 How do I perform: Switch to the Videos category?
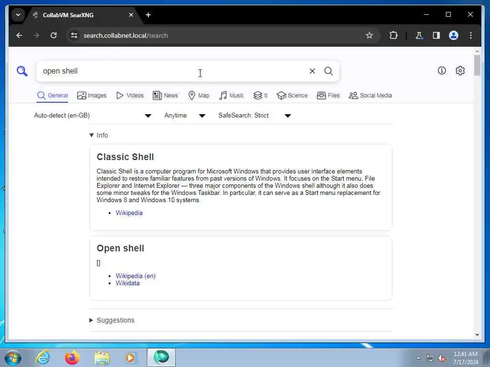(130, 96)
